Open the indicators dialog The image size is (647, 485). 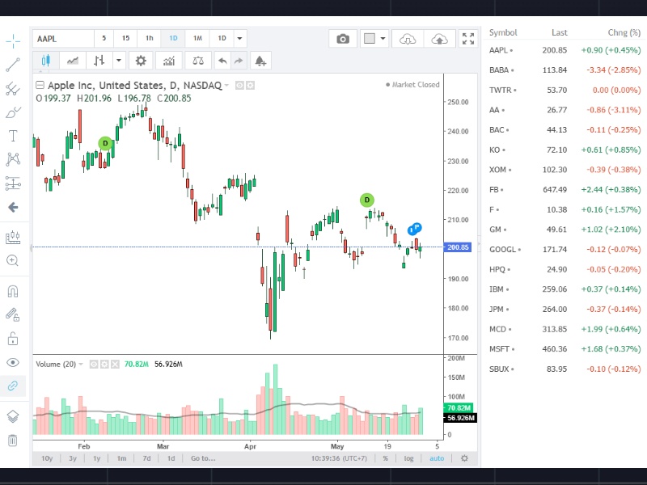[x=169, y=61]
